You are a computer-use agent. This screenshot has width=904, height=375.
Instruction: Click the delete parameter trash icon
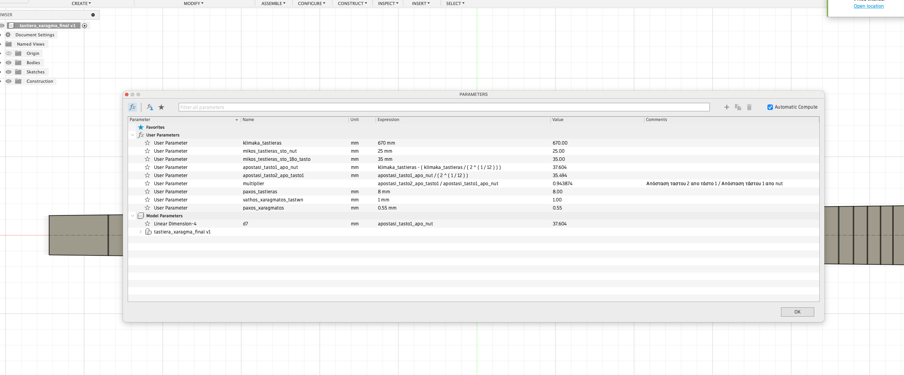(749, 107)
